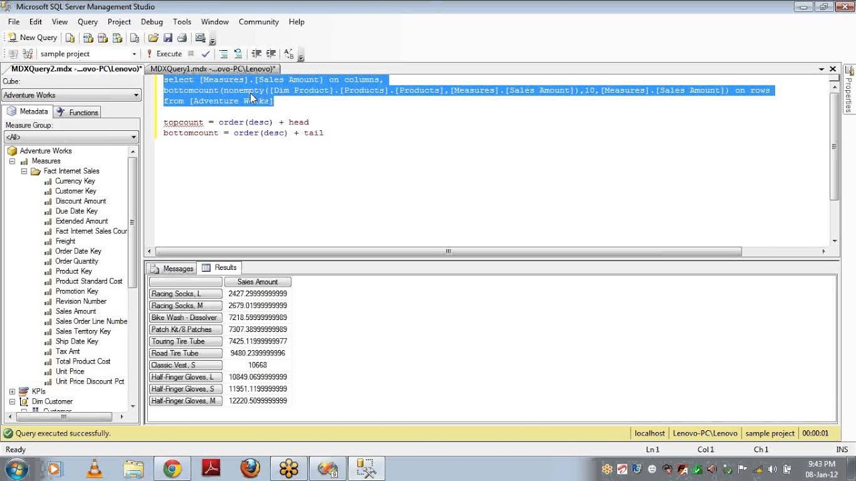This screenshot has height=481, width=856.
Task: Open VLC media player from the taskbar
Action: pyautogui.click(x=94, y=469)
